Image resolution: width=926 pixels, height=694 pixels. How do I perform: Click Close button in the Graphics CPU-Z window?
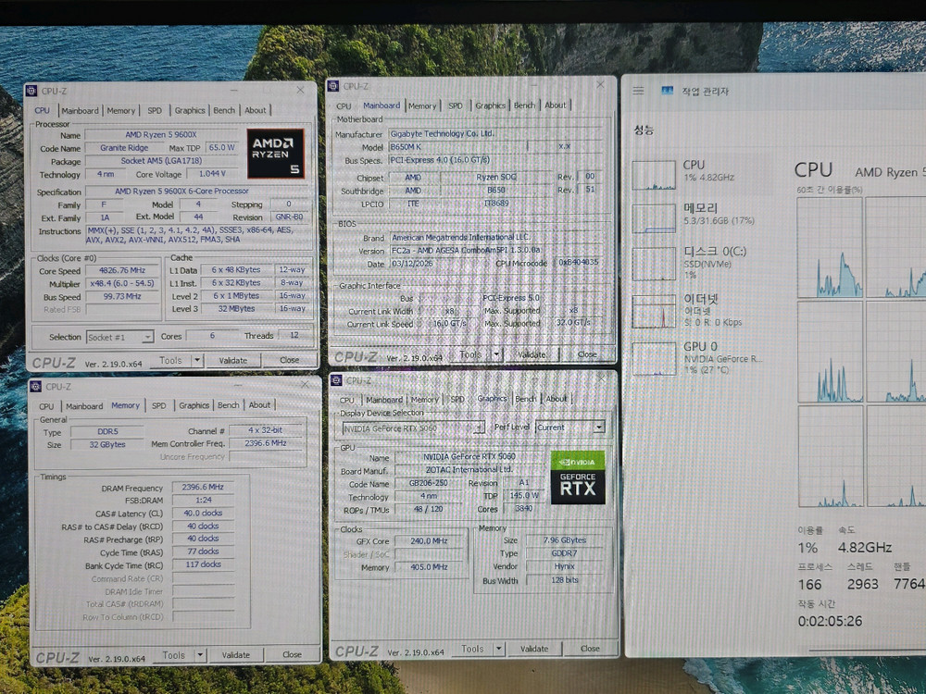(590, 648)
